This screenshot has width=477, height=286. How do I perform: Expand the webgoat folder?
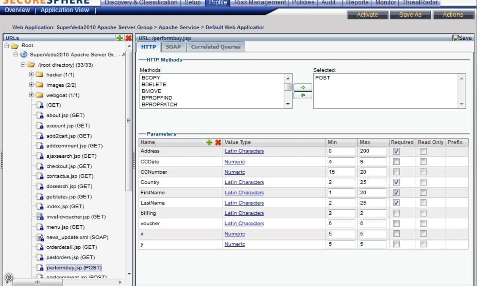tap(31, 95)
